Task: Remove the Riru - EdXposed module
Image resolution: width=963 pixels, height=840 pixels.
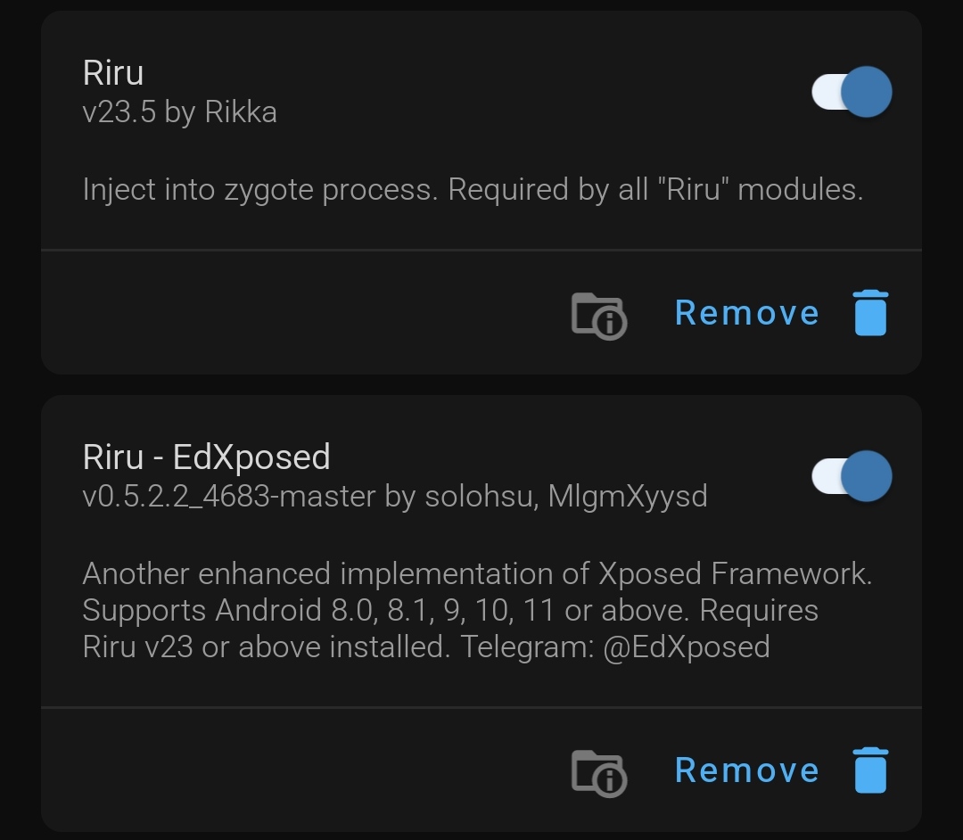Action: pyautogui.click(x=747, y=770)
